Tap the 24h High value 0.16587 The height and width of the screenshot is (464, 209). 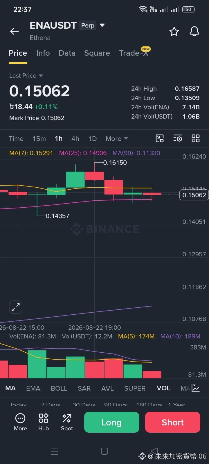187,89
